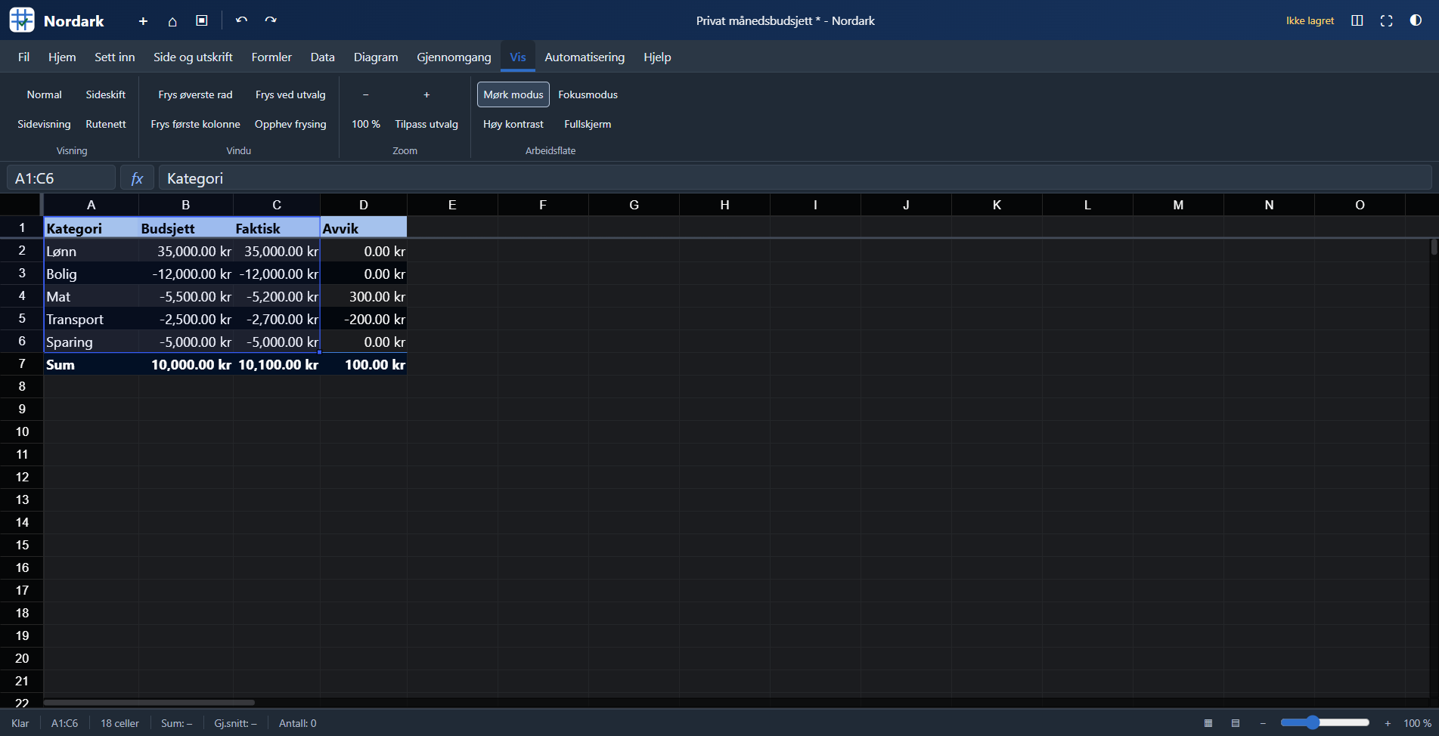The width and height of the screenshot is (1439, 736).
Task: Open the Sett inn tab
Action: pos(115,57)
